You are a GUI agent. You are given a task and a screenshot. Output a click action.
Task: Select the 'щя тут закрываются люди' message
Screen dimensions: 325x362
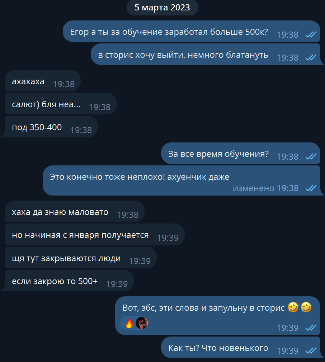point(81,258)
